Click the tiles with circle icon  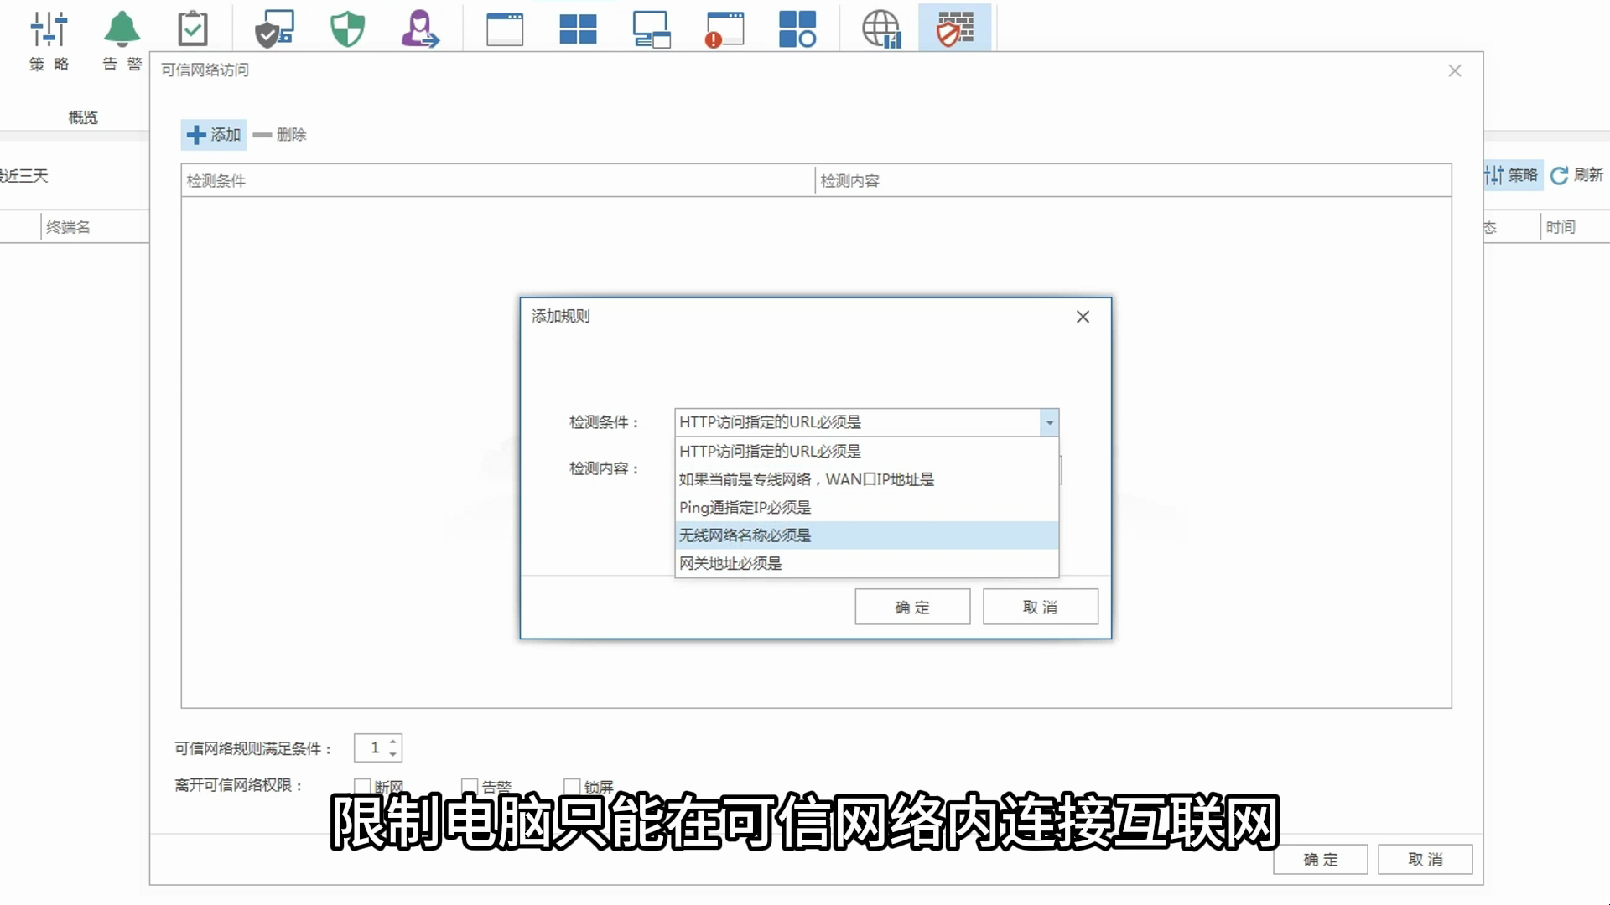click(x=797, y=28)
